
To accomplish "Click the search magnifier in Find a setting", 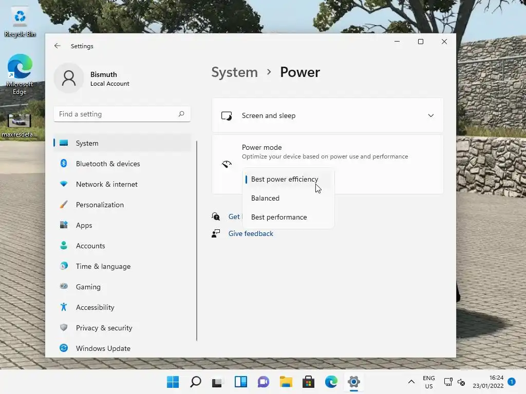I will (x=181, y=114).
